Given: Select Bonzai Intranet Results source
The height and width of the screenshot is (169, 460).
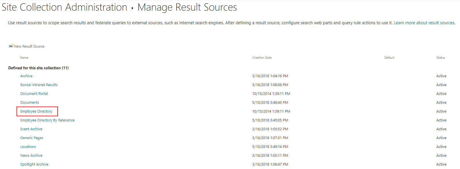Looking at the screenshot, I should [39, 85].
